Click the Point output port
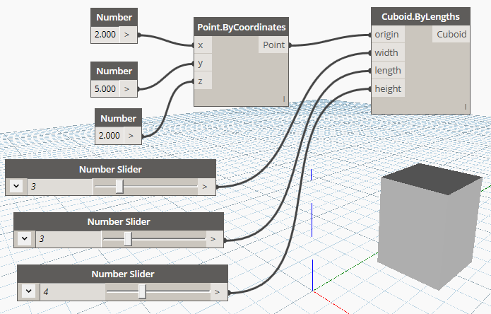This screenshot has height=314, width=491. pos(273,45)
